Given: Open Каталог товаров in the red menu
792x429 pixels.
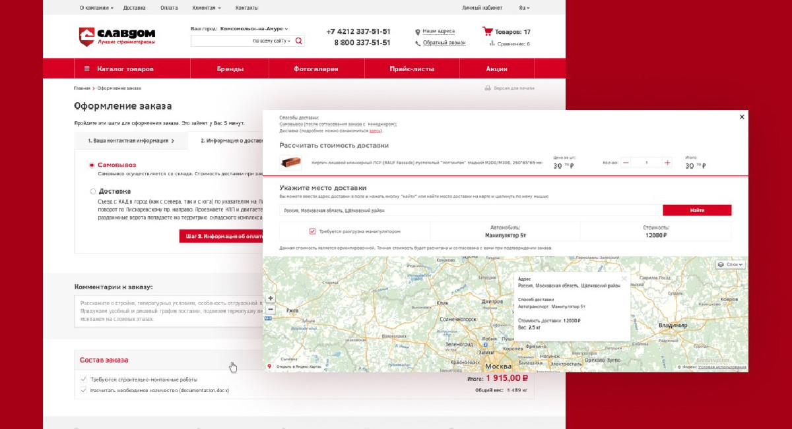Looking at the screenshot, I should (x=125, y=69).
